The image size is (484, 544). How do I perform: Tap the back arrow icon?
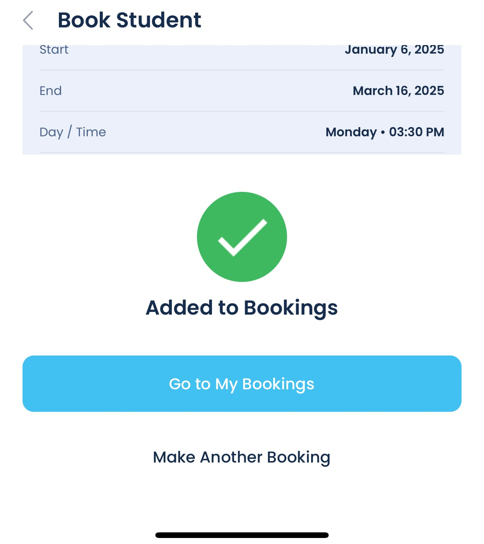[x=28, y=20]
